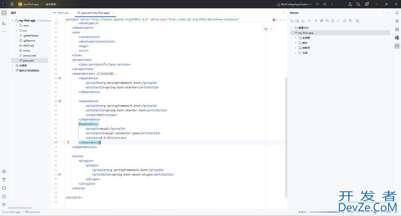401x216 pixels.
Task: Hide the Maven tool window
Action: pyautogui.click(x=388, y=13)
